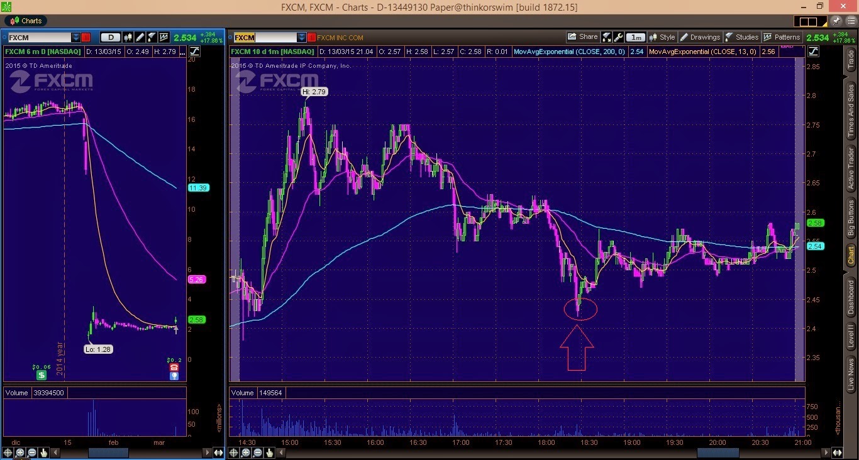The image size is (859, 460).
Task: Open the Patterns menu
Action: [x=782, y=37]
